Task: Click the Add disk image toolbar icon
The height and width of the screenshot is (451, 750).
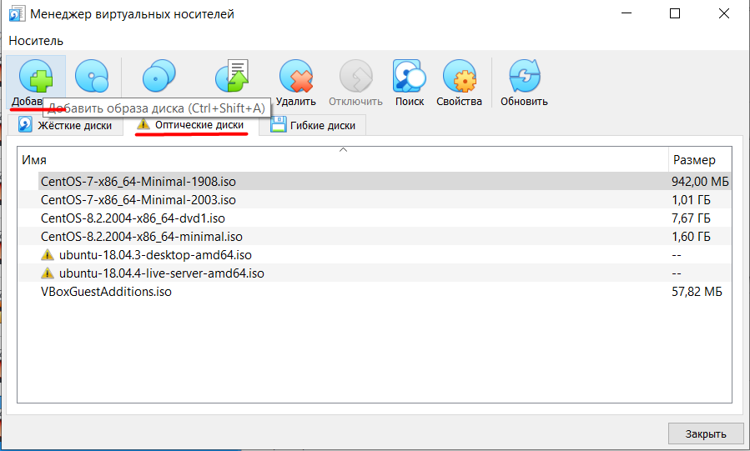Action: pos(36,76)
